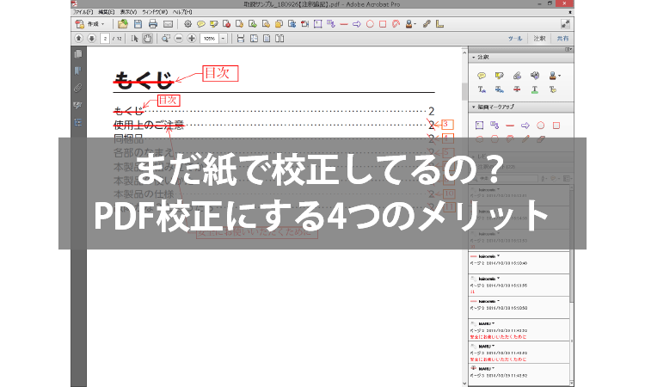Screen dimensions: 645x387
Task: Select the underline tool in the 注釈 panel
Action: 535,89
